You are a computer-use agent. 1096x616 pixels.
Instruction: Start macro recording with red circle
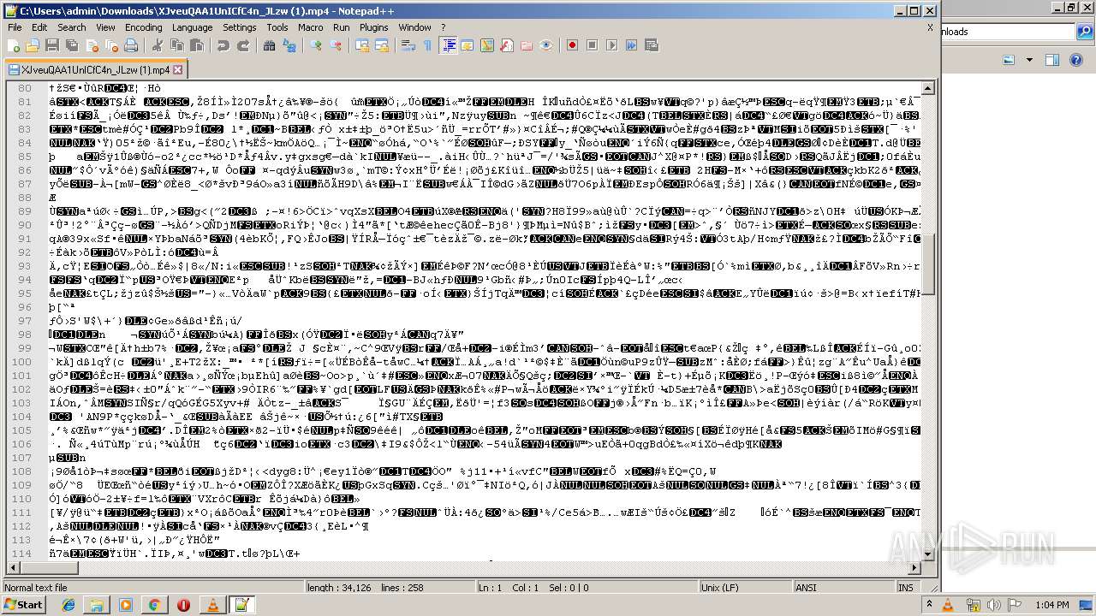coord(572,45)
